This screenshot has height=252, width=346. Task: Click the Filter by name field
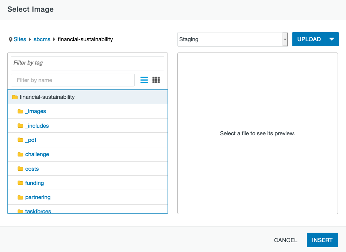tap(72, 80)
